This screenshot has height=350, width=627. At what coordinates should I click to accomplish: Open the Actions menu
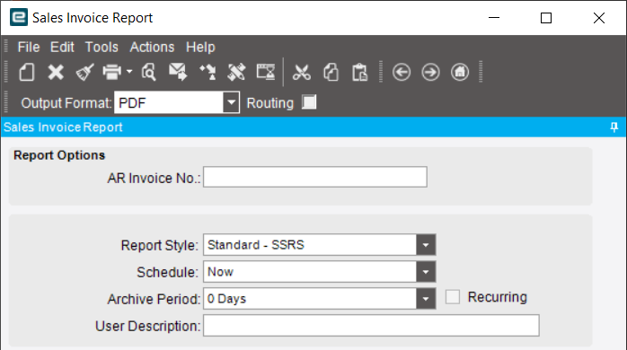click(152, 48)
